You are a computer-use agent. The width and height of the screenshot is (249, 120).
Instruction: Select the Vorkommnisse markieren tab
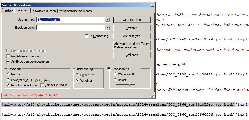click(75, 11)
